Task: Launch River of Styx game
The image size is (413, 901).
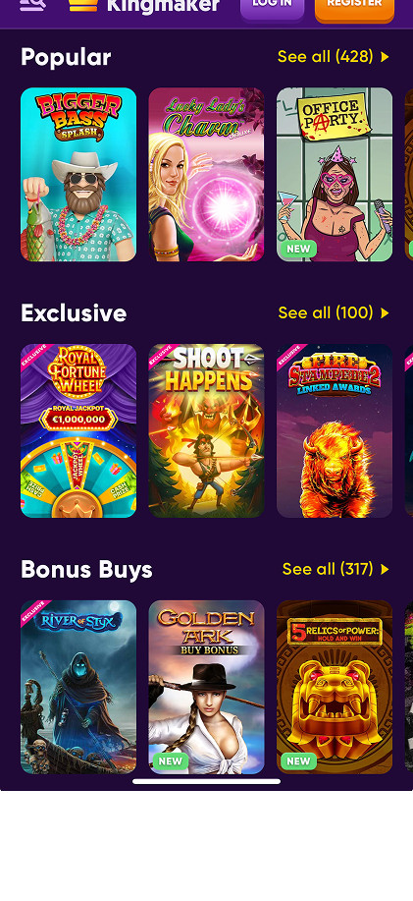Action: point(78,687)
